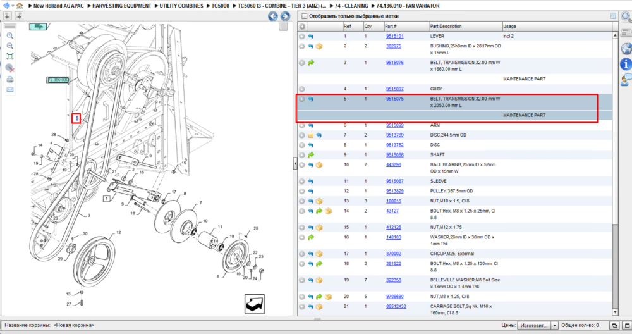Zoom in on the parts diagram
This screenshot has height=334, width=632.
tap(10, 36)
